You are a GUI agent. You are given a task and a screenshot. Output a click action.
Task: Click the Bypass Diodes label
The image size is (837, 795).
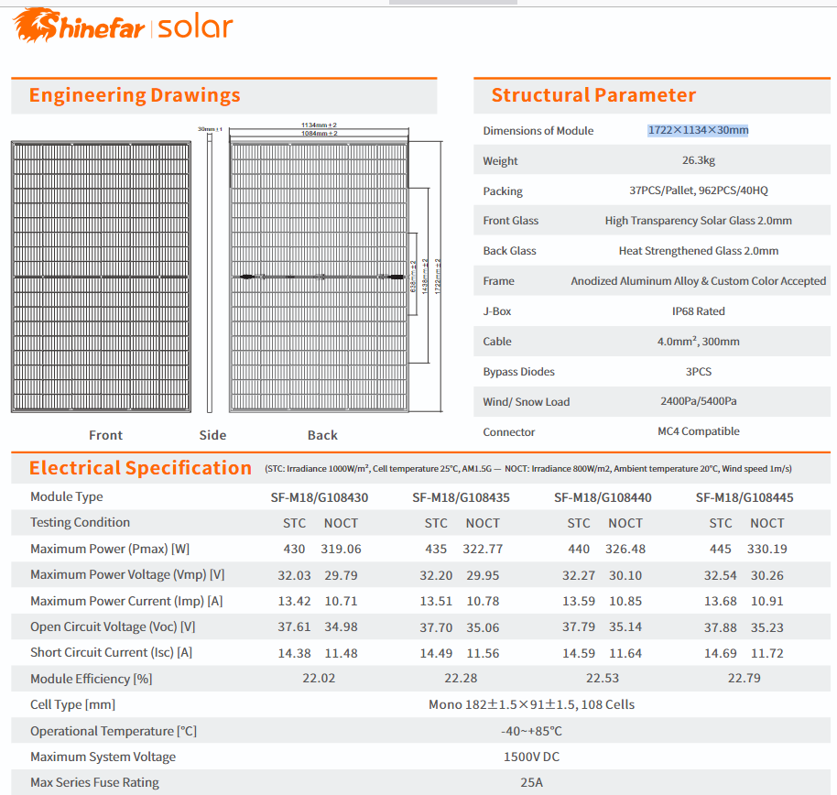(x=519, y=372)
